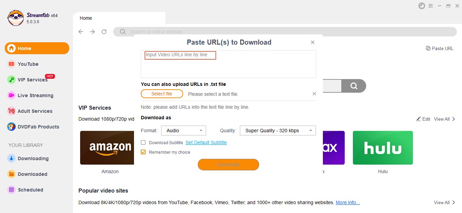Uncheck Remember my choice checkbox
Viewport: 462px width, 213px height.
point(143,152)
